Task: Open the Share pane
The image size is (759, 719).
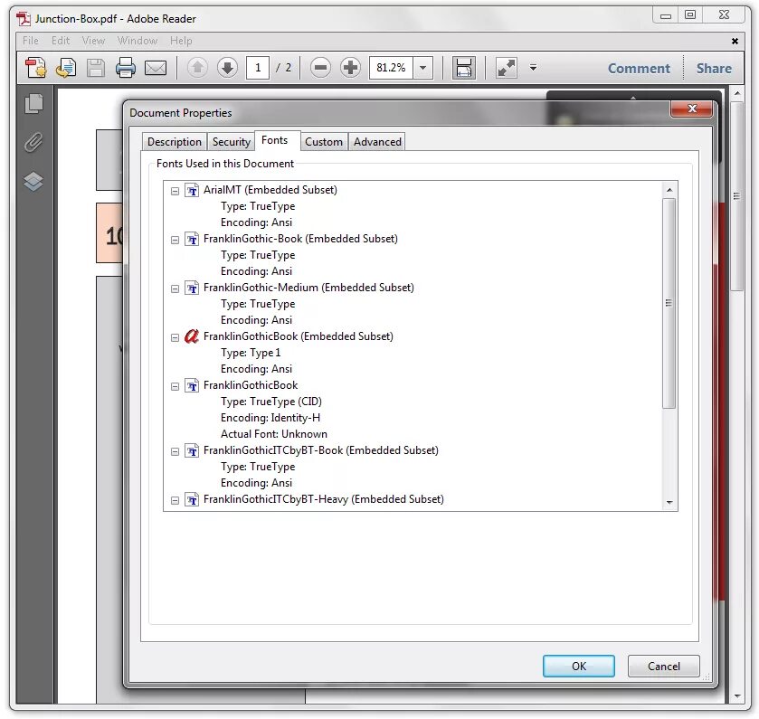Action: (x=714, y=68)
